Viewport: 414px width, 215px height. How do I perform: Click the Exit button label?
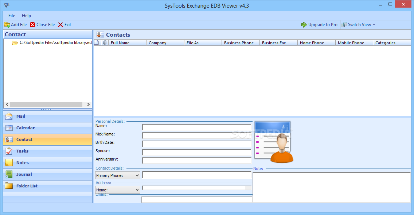click(x=68, y=25)
